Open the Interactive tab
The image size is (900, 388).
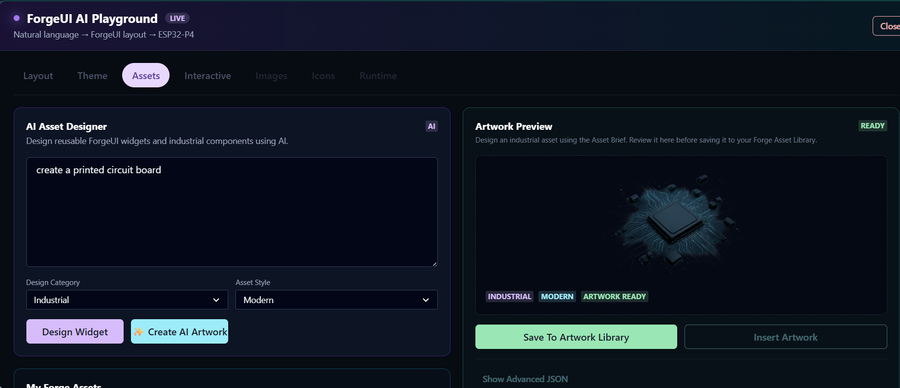(x=208, y=76)
